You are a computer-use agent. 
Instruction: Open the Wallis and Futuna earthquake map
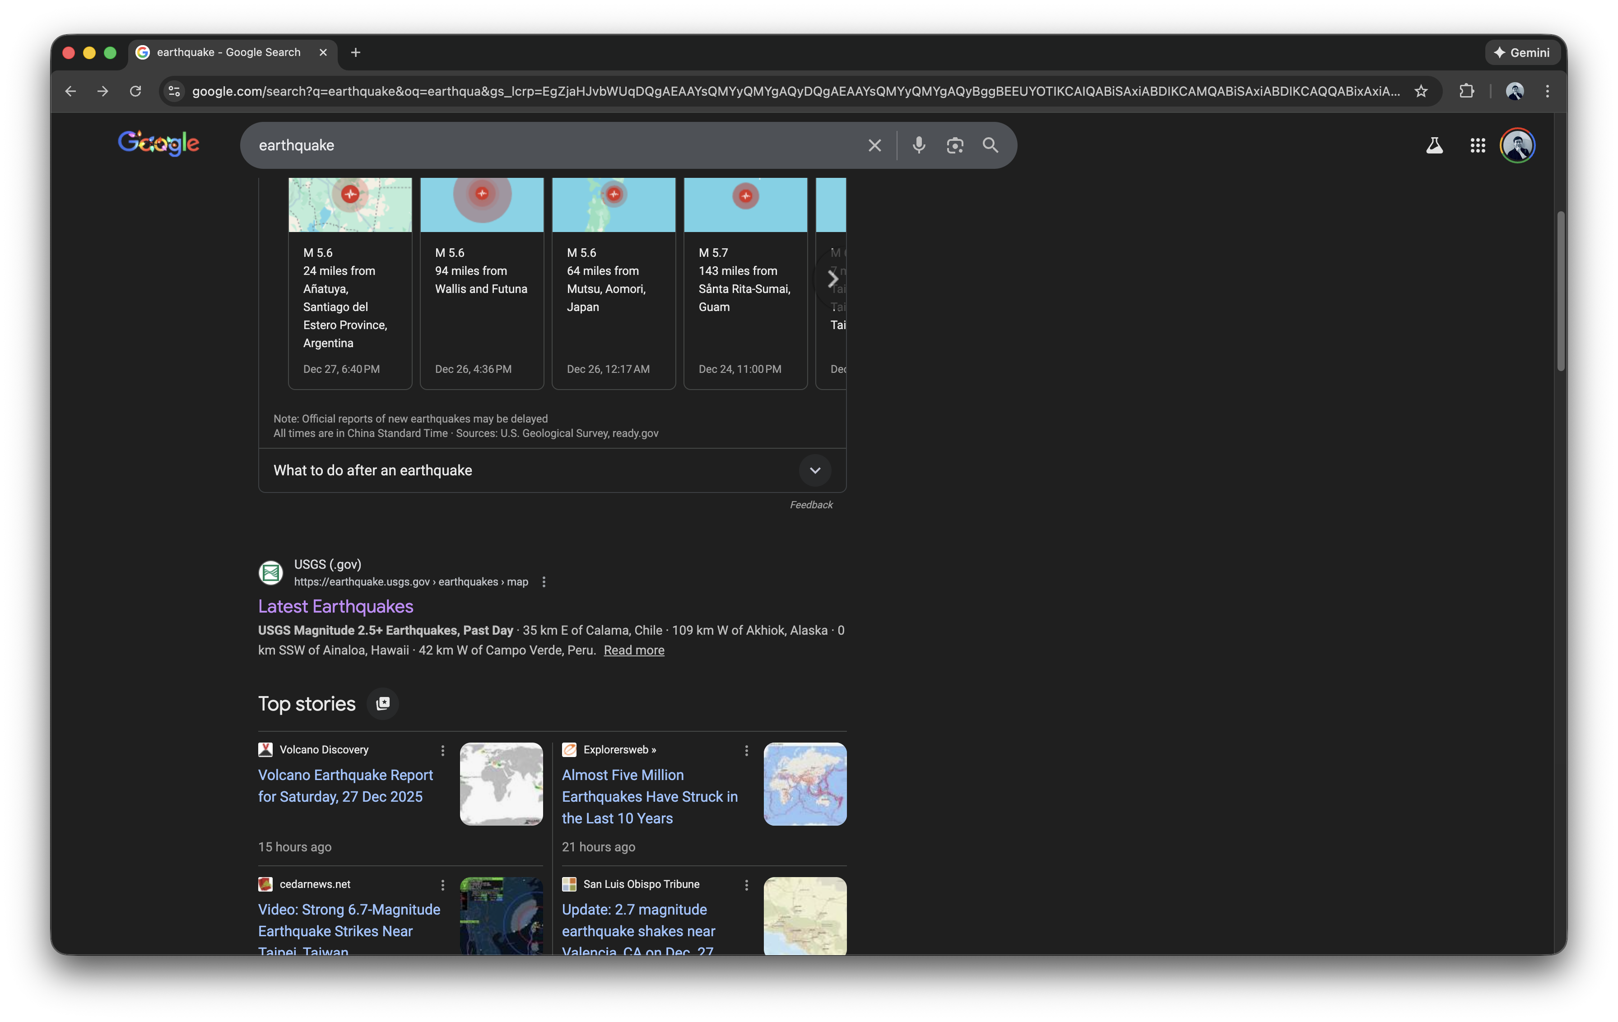[x=482, y=205]
